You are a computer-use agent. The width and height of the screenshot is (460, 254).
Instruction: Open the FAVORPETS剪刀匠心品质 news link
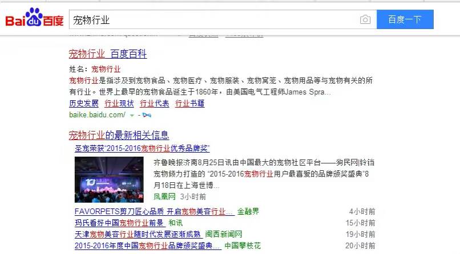(x=154, y=212)
